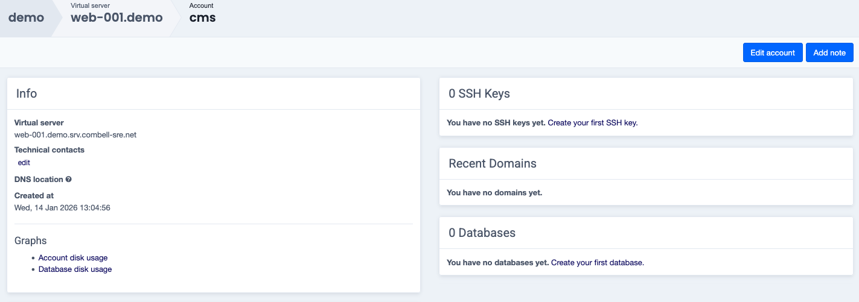Image resolution: width=859 pixels, height=302 pixels.
Task: Open the Database disk usage graph
Action: pyautogui.click(x=75, y=269)
